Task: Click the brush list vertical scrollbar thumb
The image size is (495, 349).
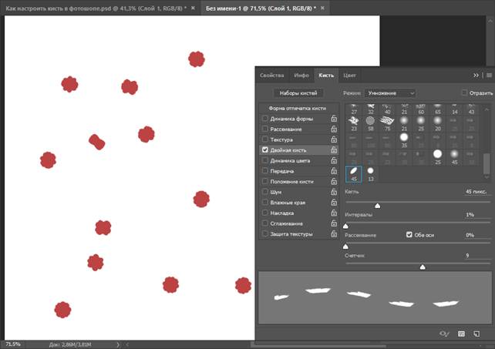Action: click(487, 163)
